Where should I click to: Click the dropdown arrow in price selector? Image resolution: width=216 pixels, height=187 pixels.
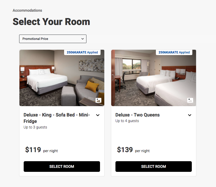[82, 39]
